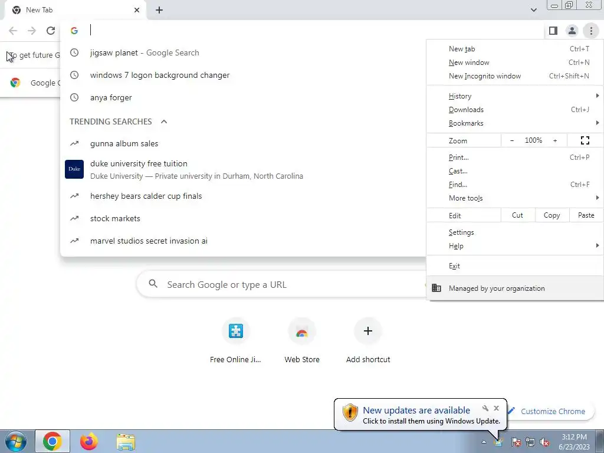This screenshot has height=453, width=604.
Task: Click the browser back arrow
Action: [13, 31]
